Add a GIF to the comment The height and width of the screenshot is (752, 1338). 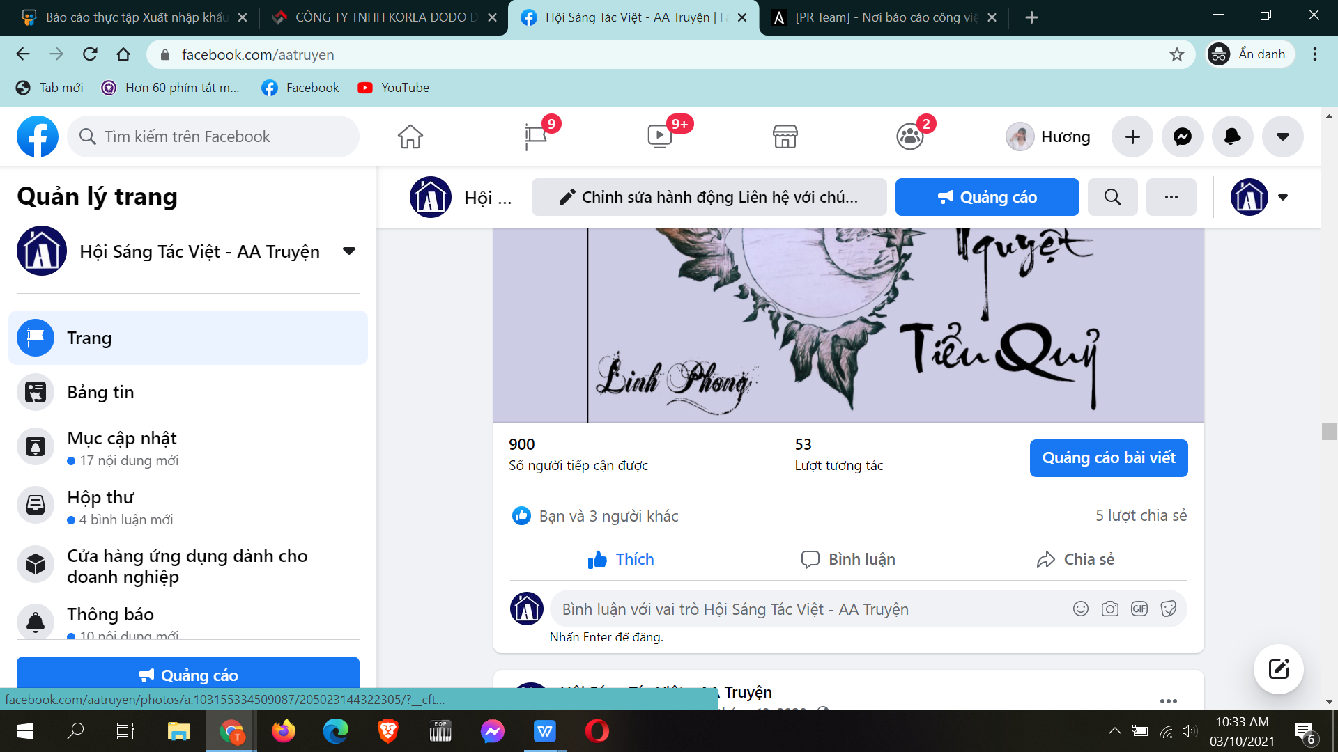[x=1139, y=609]
